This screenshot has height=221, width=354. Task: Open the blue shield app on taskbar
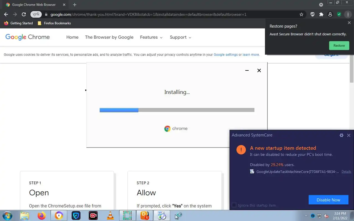pos(76,215)
